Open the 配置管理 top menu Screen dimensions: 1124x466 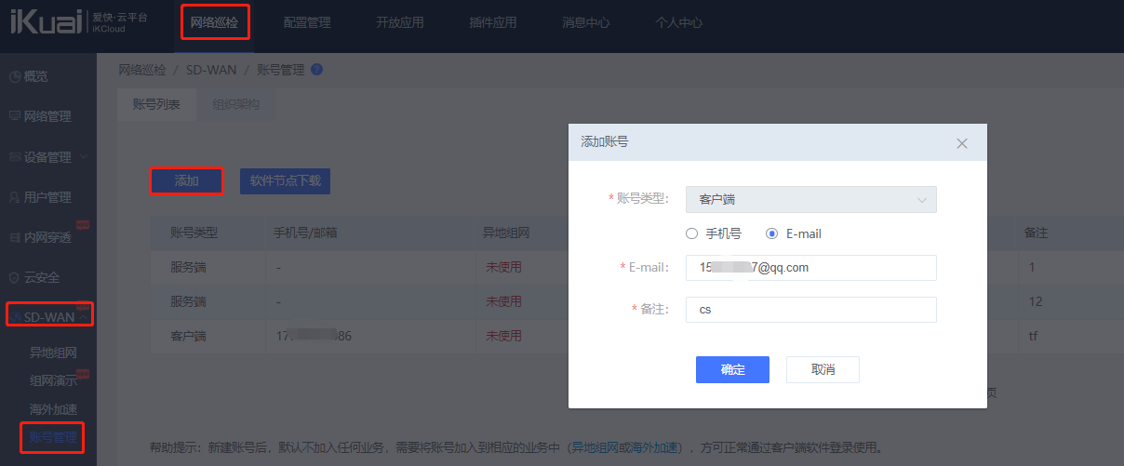point(307,23)
